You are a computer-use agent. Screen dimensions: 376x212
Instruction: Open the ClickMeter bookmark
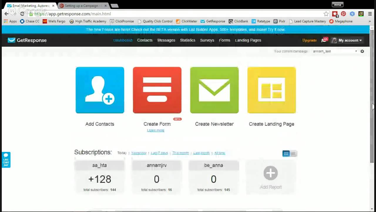pyautogui.click(x=187, y=21)
